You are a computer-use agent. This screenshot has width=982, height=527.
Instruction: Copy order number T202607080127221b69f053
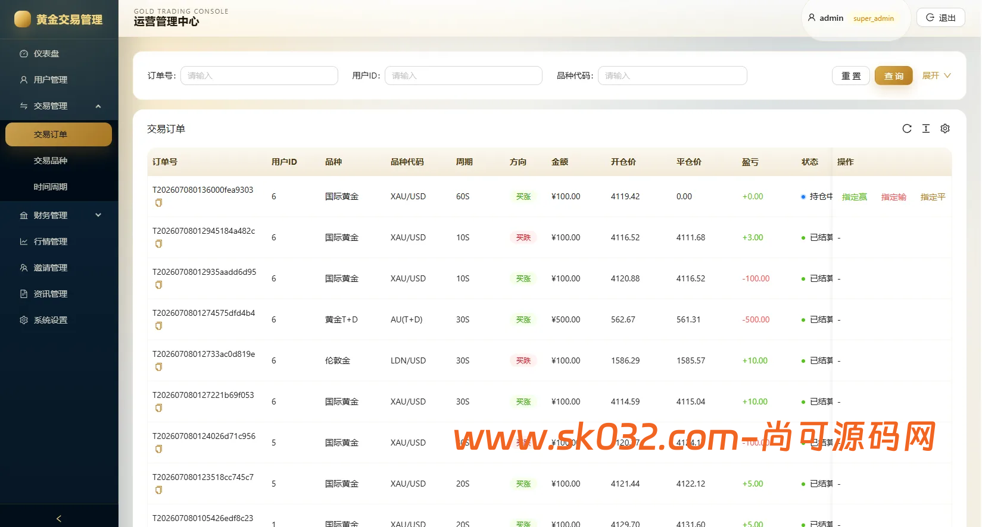158,408
